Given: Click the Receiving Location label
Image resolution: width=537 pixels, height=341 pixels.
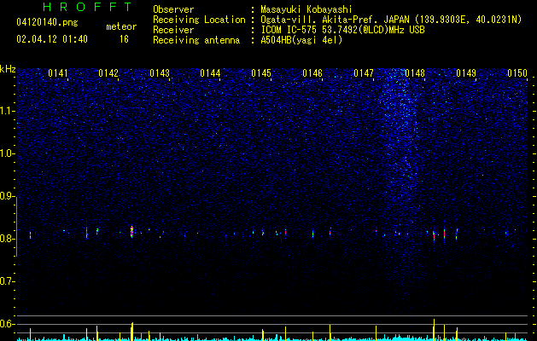Looking at the screenshot, I should coord(199,20).
